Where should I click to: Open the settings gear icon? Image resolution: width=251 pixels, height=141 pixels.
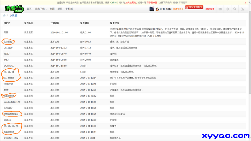coord(227,9)
